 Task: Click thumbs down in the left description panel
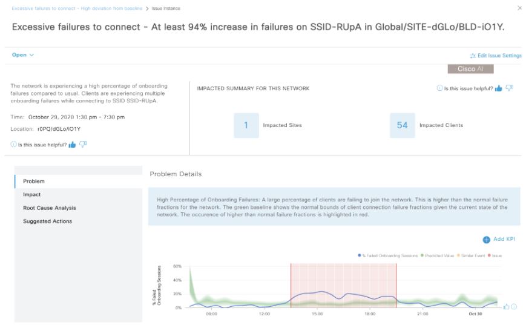click(83, 144)
